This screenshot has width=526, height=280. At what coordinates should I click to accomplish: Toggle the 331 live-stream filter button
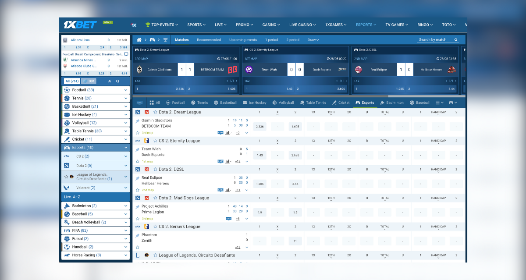coord(89,81)
